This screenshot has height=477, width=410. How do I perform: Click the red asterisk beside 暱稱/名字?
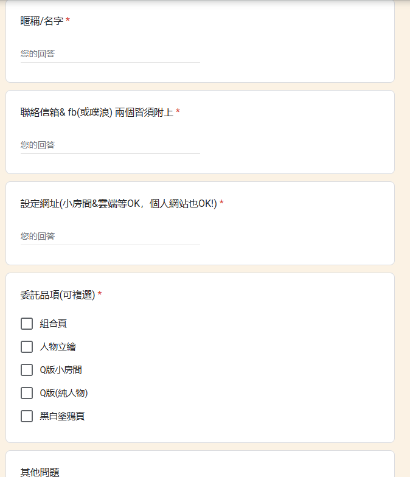tap(68, 20)
